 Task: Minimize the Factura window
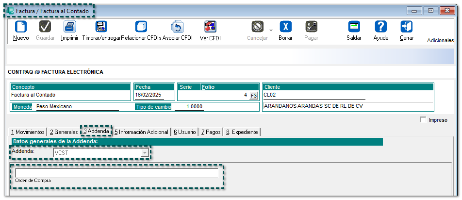[414, 11]
